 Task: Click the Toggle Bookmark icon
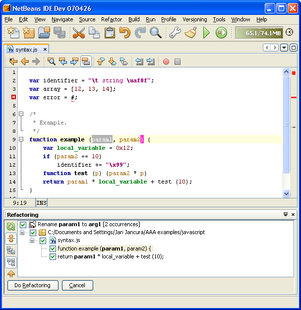[x=124, y=62]
